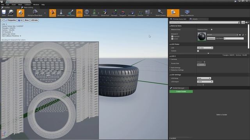Screen dimensions: 250x140
Task: Click the Reset Camera icon
Action: pyautogui.click(x=161, y=13)
